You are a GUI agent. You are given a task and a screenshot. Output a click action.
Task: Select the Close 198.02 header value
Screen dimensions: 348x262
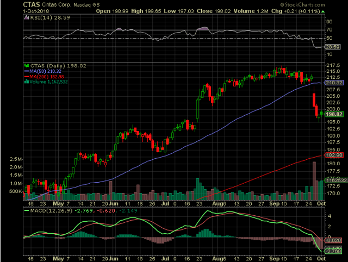(x=214, y=11)
